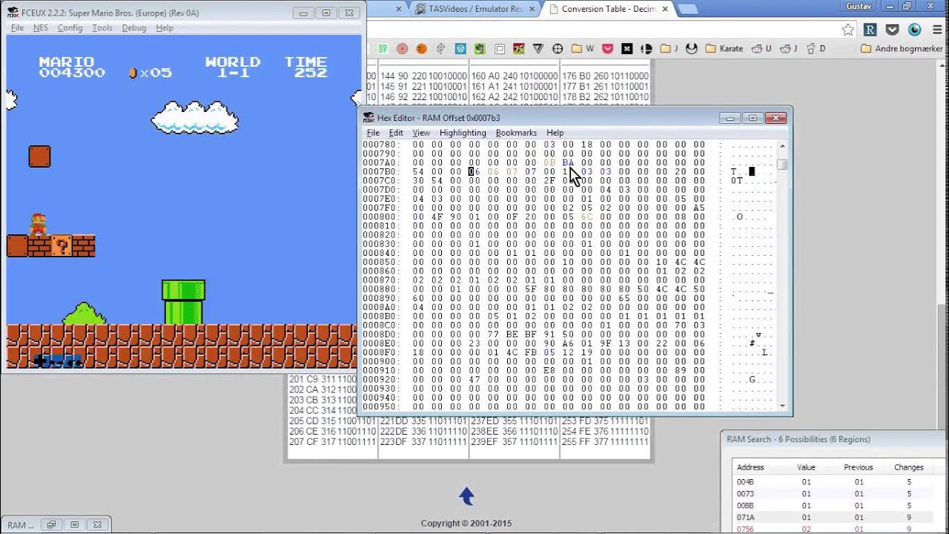
Task: Open a new browser tab
Action: tap(688, 10)
